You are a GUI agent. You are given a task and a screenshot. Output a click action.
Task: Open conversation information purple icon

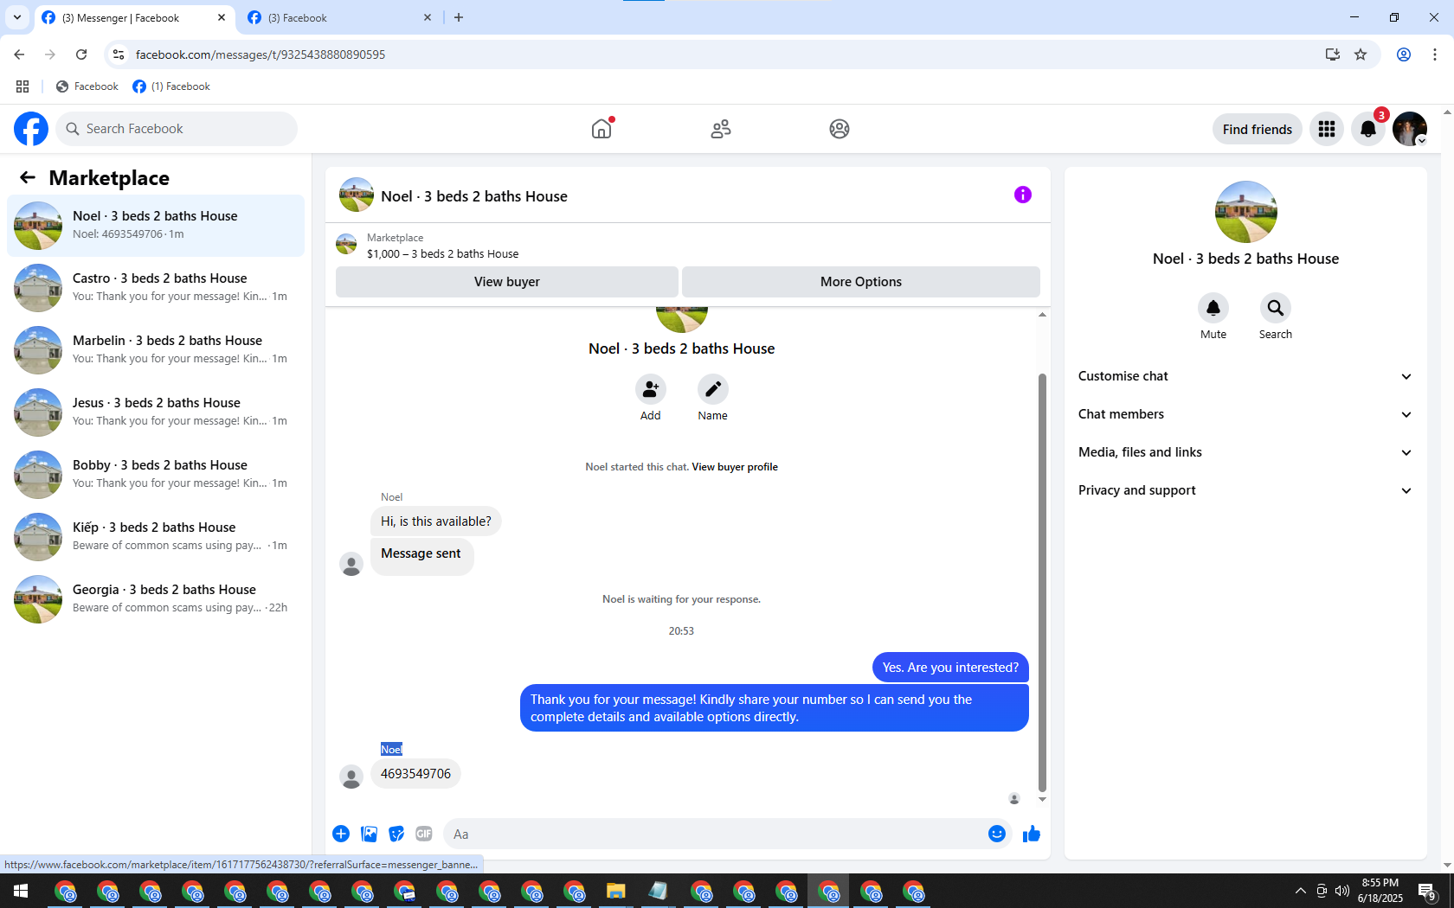(x=1023, y=195)
